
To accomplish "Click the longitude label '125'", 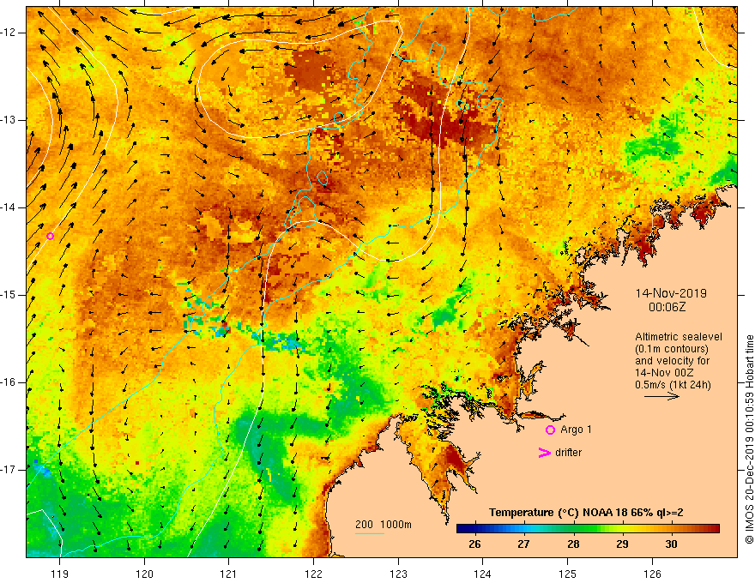I will click(x=568, y=574).
